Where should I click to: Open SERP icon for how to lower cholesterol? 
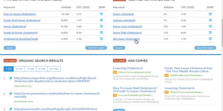click(x=101, y=14)
